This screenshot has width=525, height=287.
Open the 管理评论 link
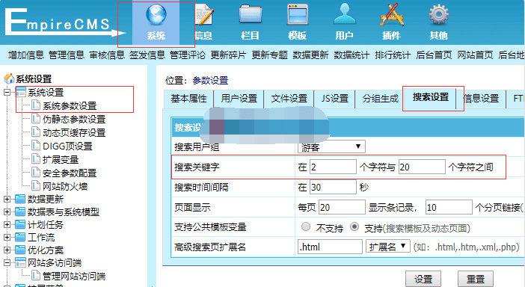point(188,55)
